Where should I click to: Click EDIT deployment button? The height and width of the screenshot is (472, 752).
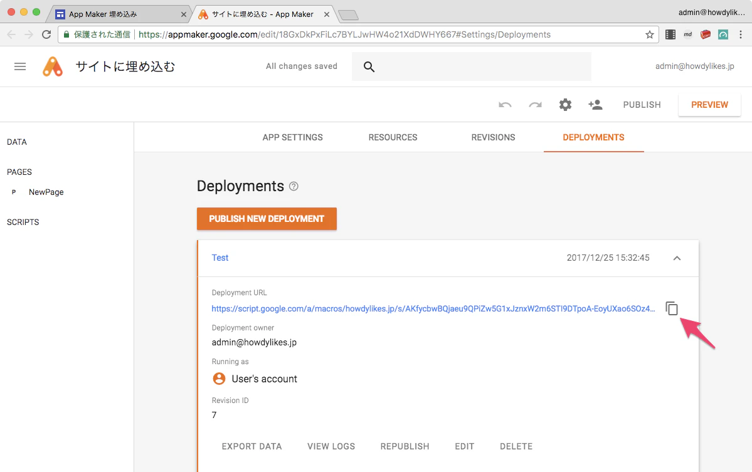pos(465,446)
